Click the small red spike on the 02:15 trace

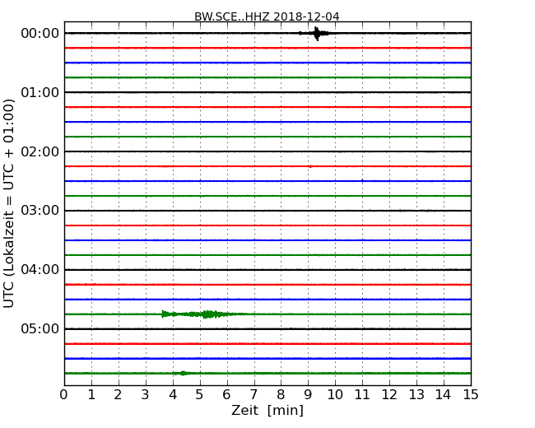tap(309, 166)
